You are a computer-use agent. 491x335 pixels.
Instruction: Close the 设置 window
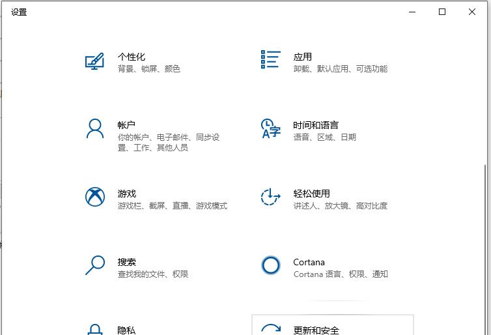(x=472, y=12)
